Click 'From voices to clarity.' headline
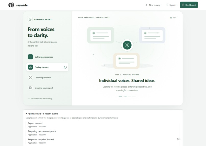Screen dimensions: 206x146 click(x=41, y=32)
